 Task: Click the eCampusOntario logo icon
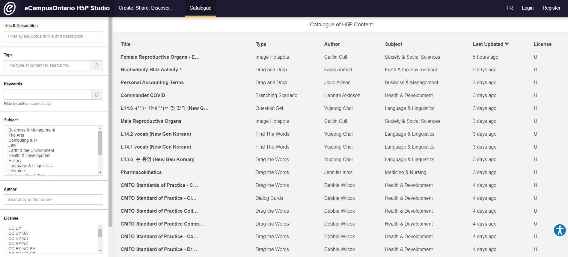(x=10, y=8)
